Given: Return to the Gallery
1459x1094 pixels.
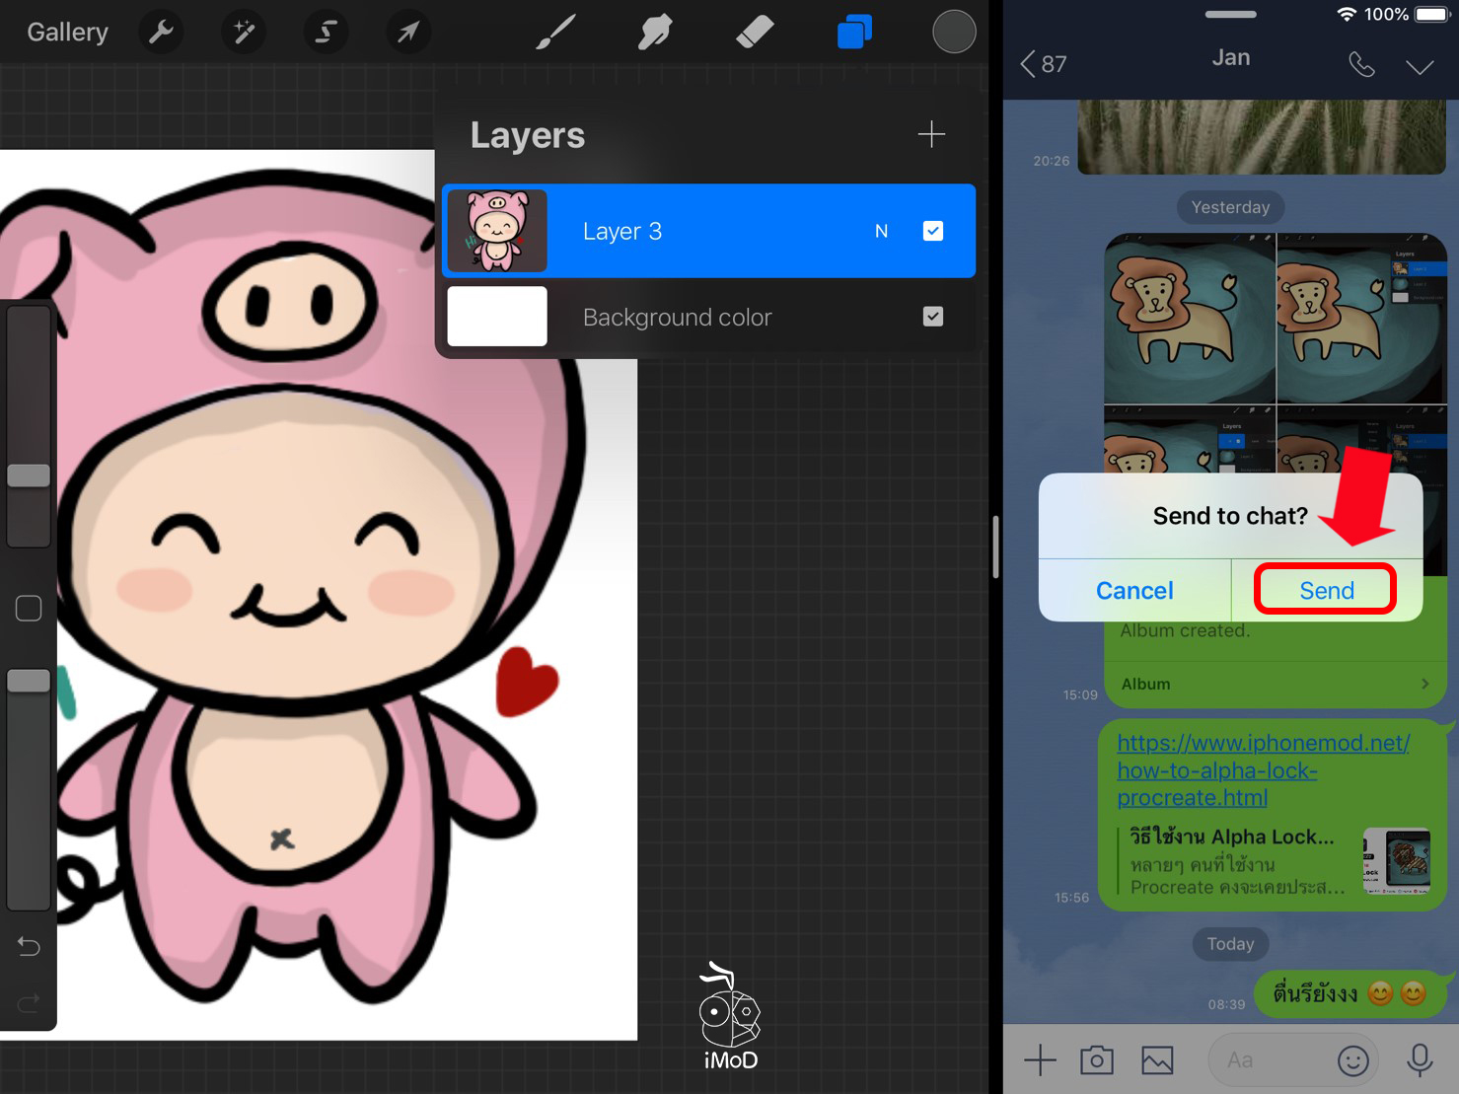Looking at the screenshot, I should 67,33.
